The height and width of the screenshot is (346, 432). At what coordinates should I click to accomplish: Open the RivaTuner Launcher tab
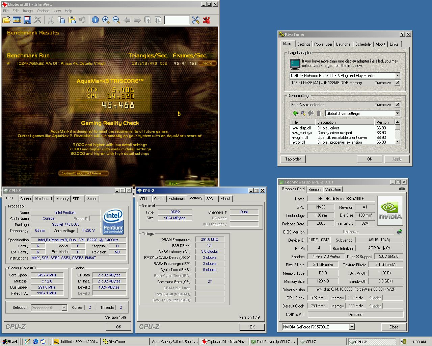[344, 44]
